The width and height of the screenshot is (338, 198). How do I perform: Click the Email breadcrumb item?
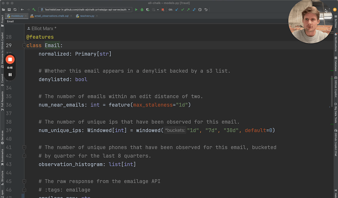(x=10, y=21)
